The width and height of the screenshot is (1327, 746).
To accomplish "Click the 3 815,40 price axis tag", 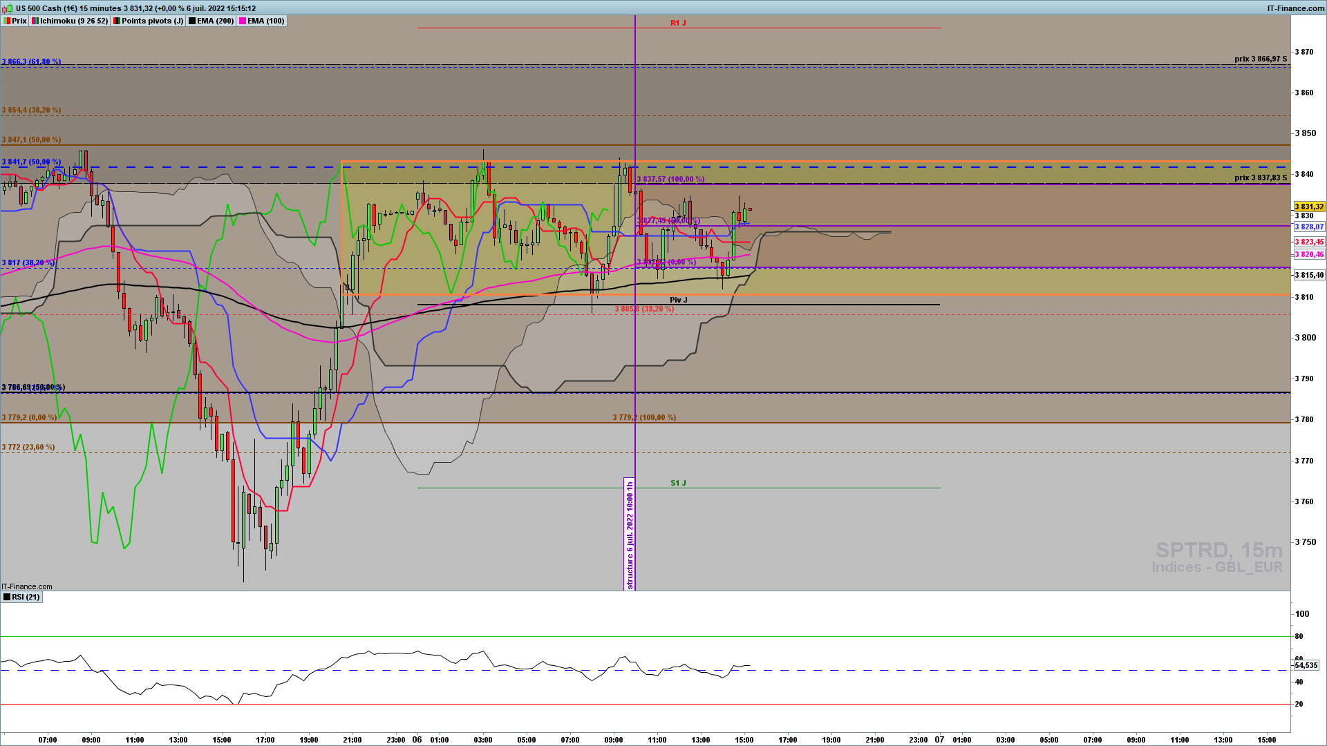I will point(1308,275).
